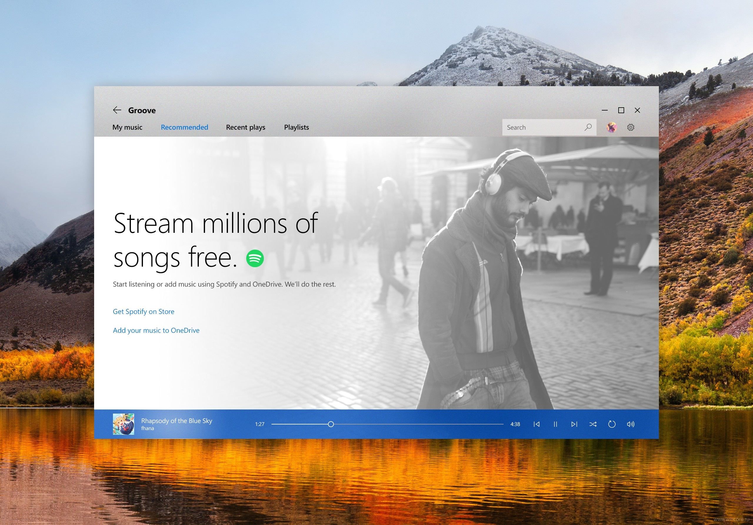Screen dimensions: 753x525
Task: Open the album art thumbnail in player bar
Action: (124, 424)
